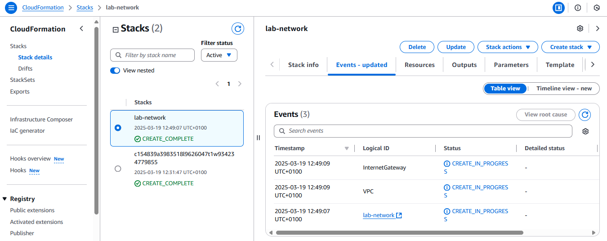The width and height of the screenshot is (607, 241).
Task: Go to Stacks breadcrumb link
Action: click(x=85, y=8)
